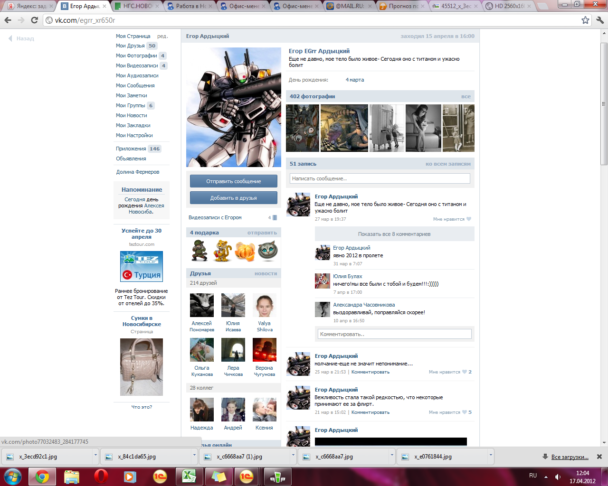This screenshot has height=486, width=608.
Task: Close the downloads bar
Action: 599,457
